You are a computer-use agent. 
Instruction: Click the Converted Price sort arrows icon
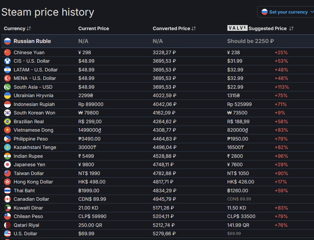pyautogui.click(x=194, y=28)
